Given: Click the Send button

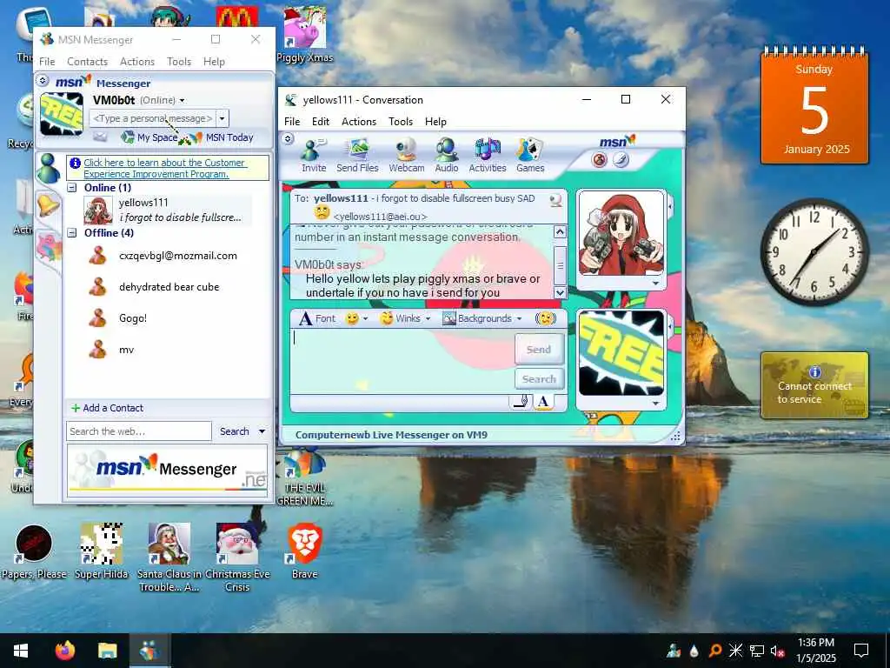Looking at the screenshot, I should pos(539,350).
